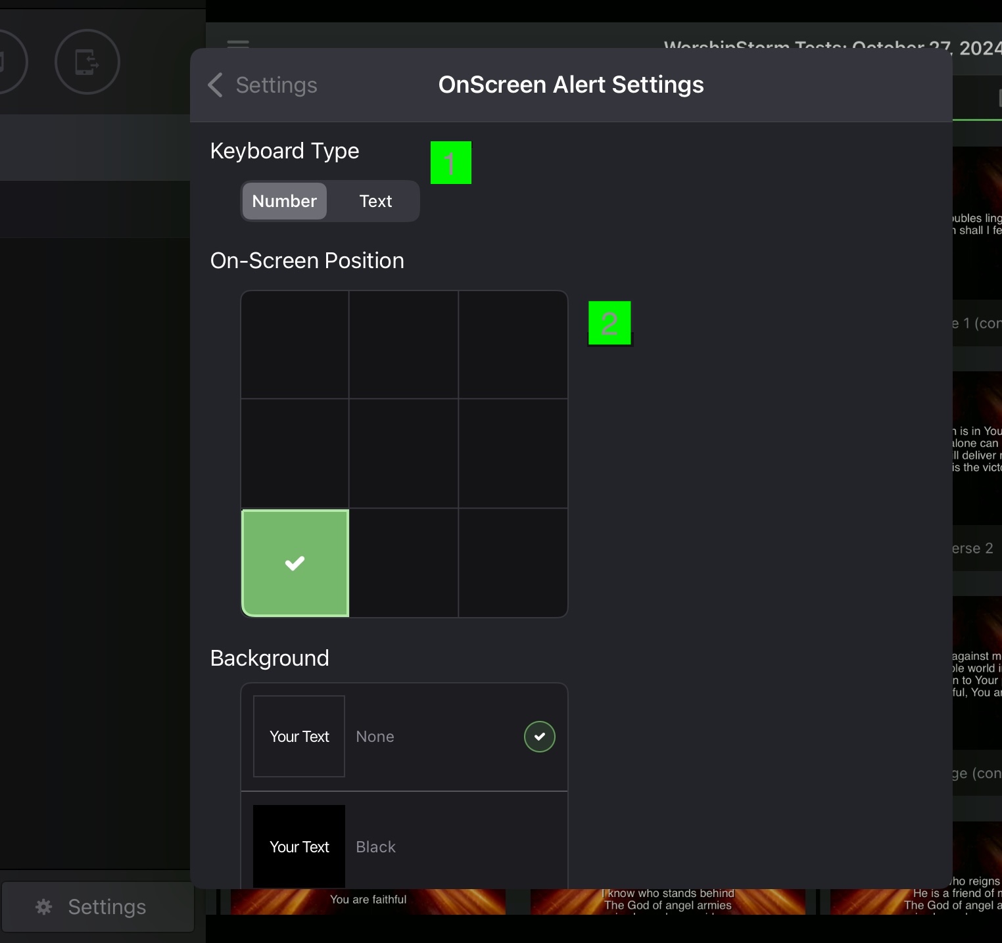Screen dimensions: 1002x943
Task: Choose top-right on-screen position cell
Action: pos(513,344)
